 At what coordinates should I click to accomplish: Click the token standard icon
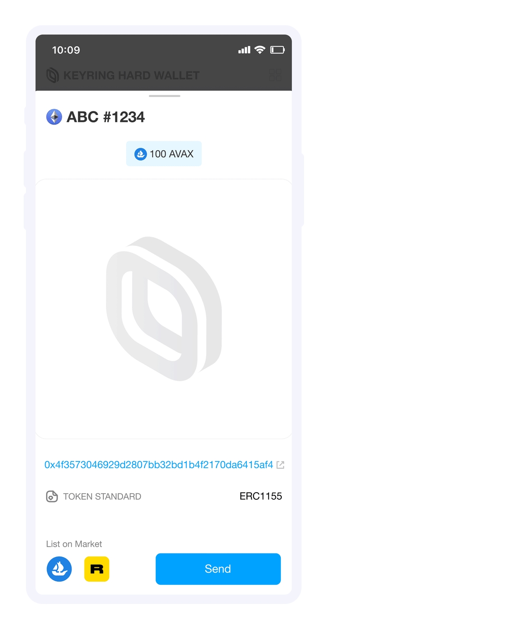click(52, 496)
